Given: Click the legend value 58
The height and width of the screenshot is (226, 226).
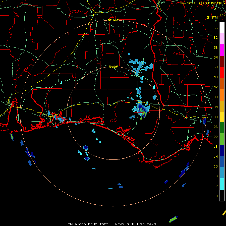Looking at the screenshot, I should [x=216, y=47].
